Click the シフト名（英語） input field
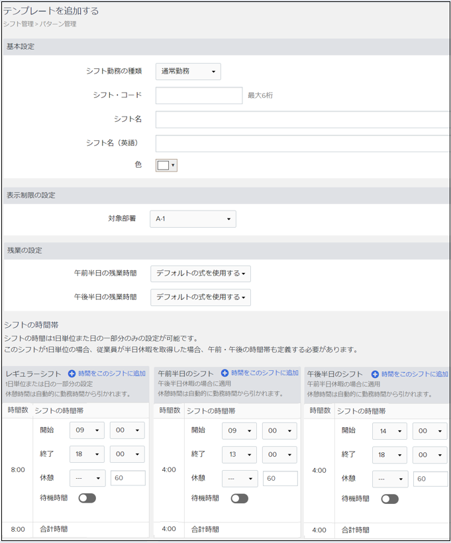Image resolution: width=451 pixels, height=543 pixels. (x=303, y=143)
